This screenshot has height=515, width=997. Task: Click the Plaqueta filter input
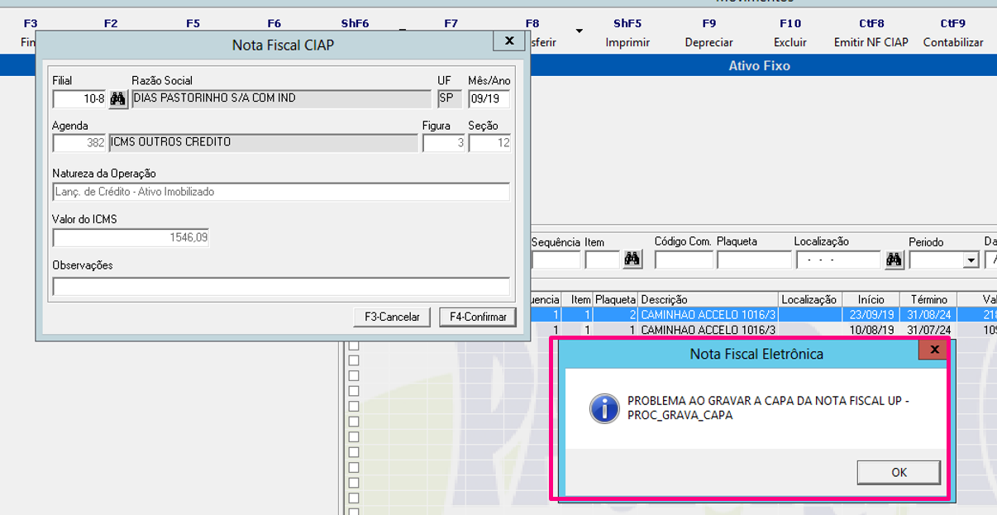754,260
